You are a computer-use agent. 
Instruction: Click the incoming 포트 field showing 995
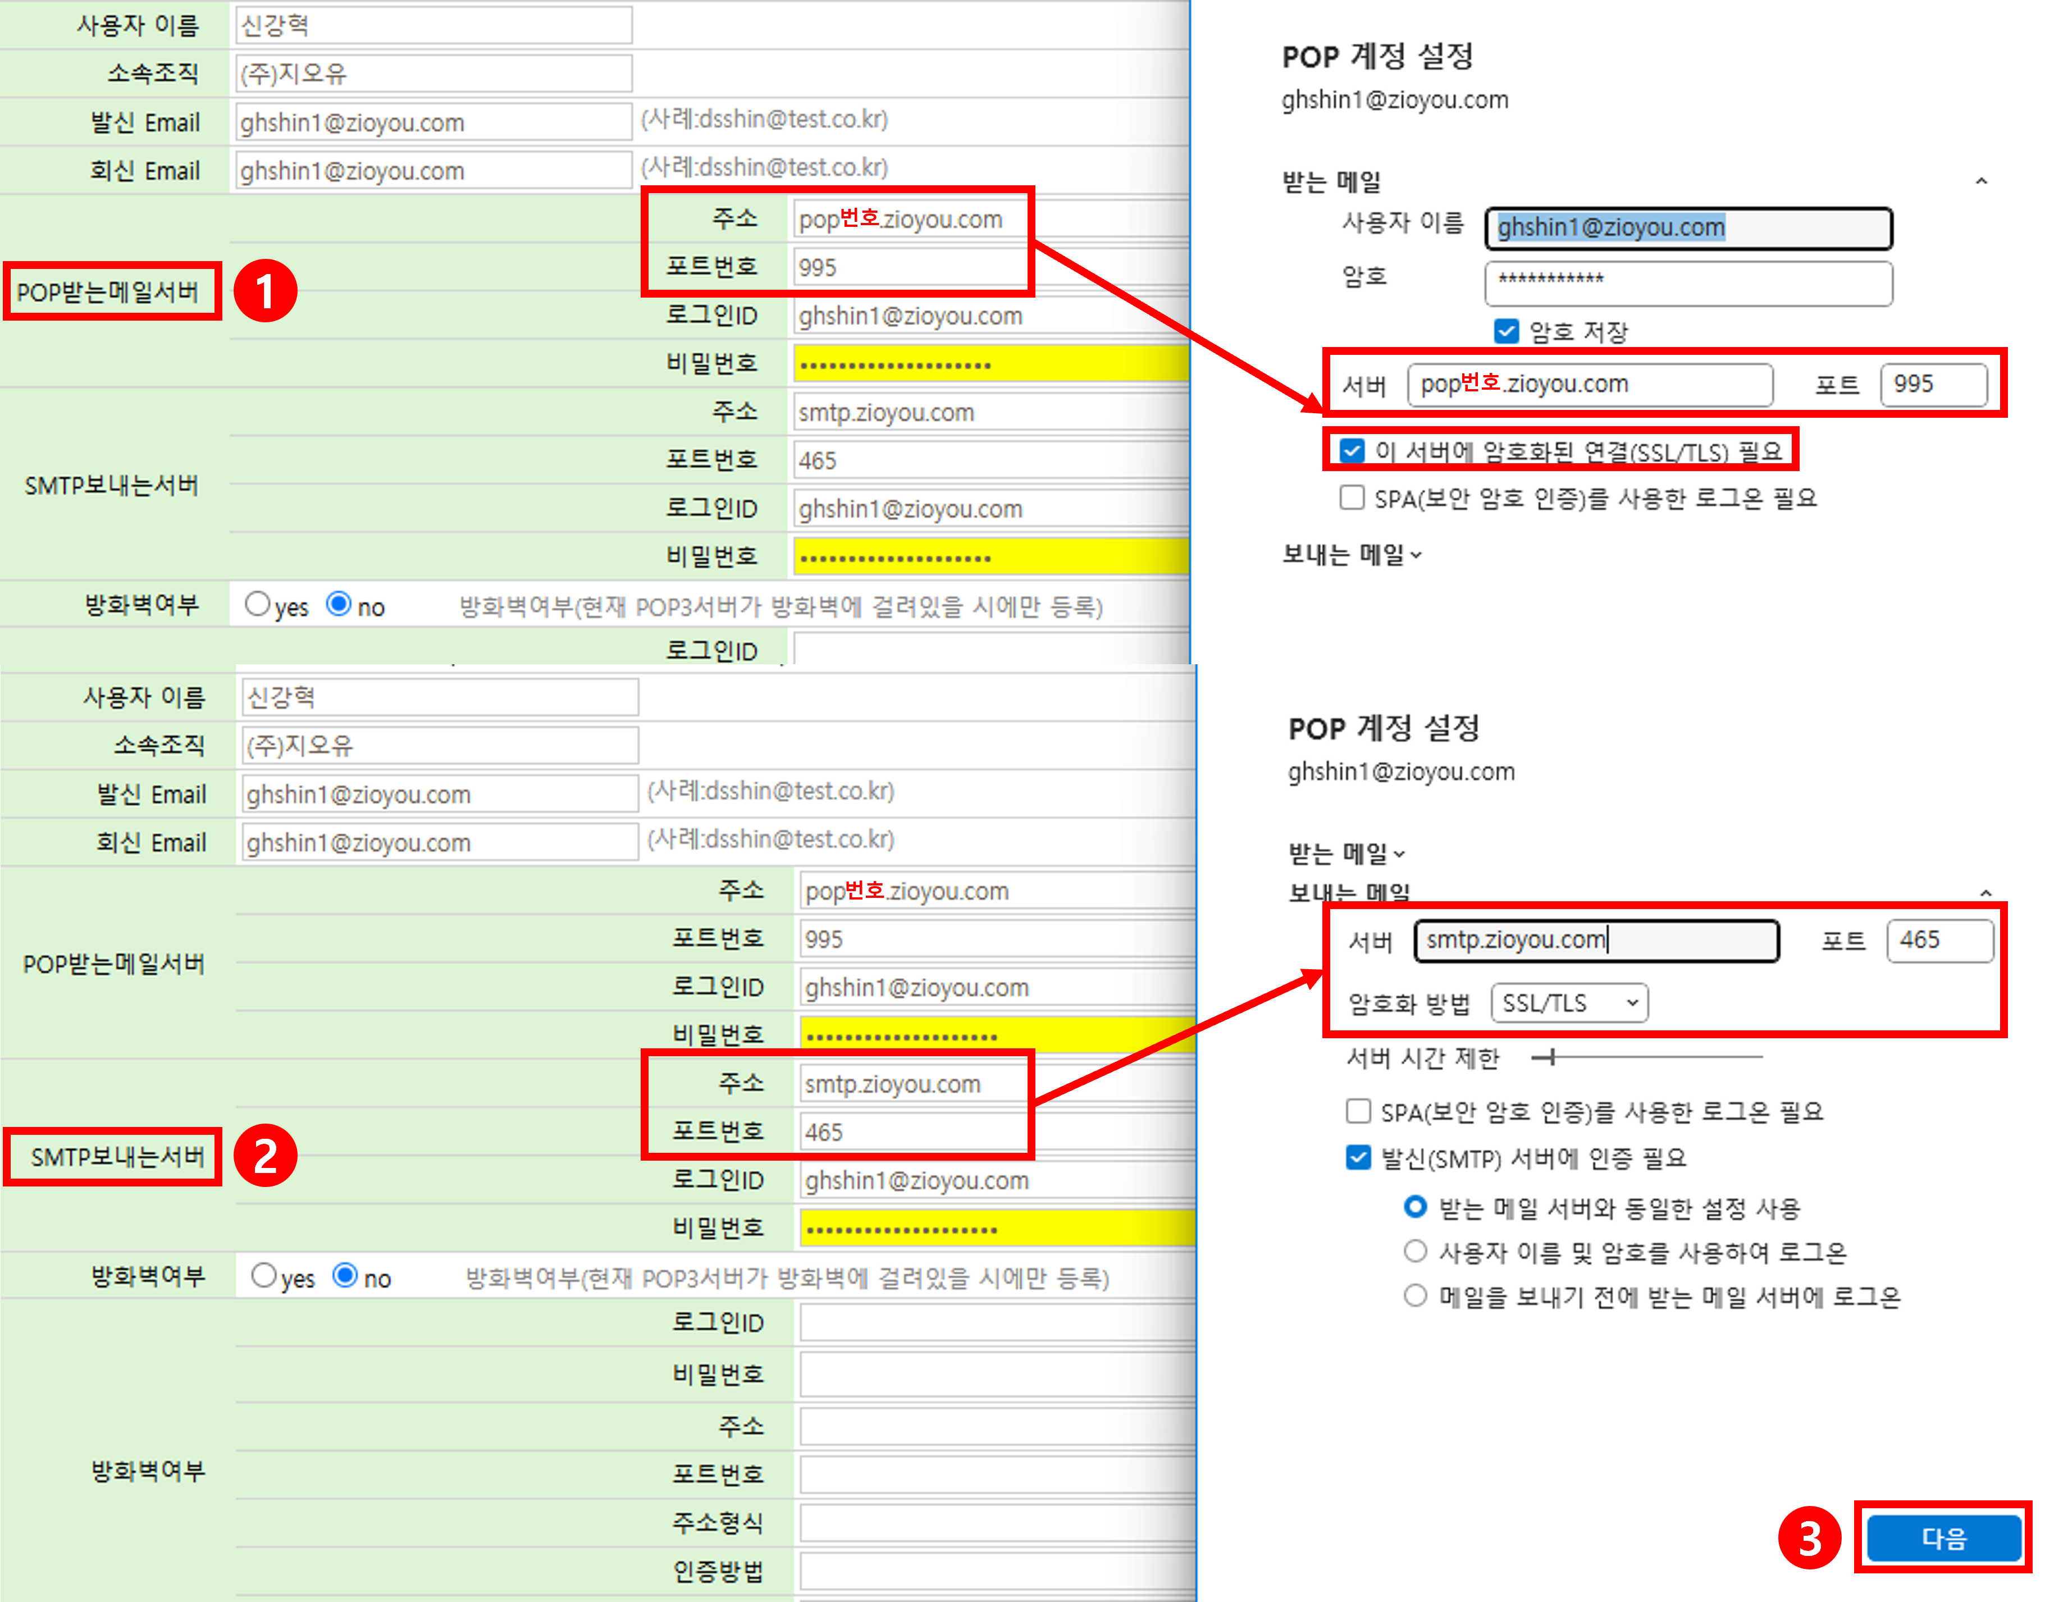pyautogui.click(x=1933, y=385)
